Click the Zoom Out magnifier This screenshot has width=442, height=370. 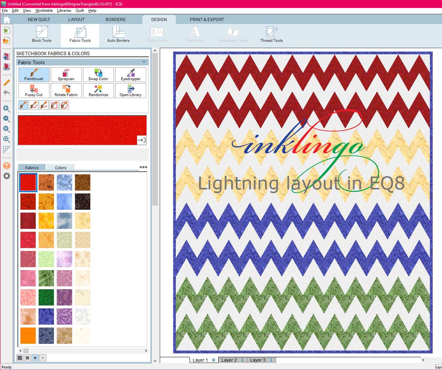[x=7, y=119]
